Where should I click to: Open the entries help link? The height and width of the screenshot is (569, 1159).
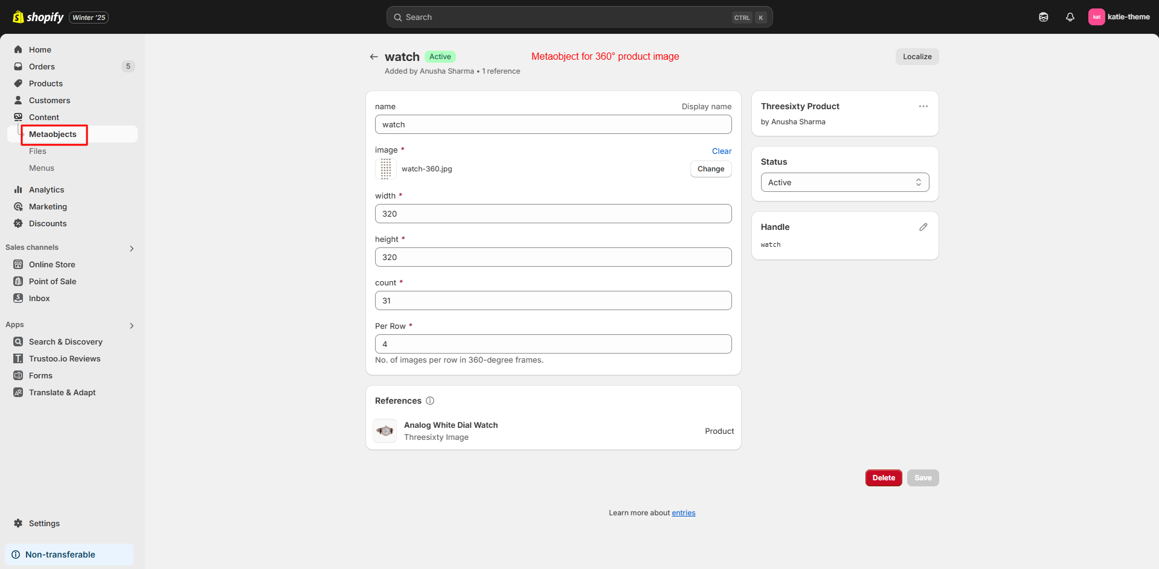point(683,513)
